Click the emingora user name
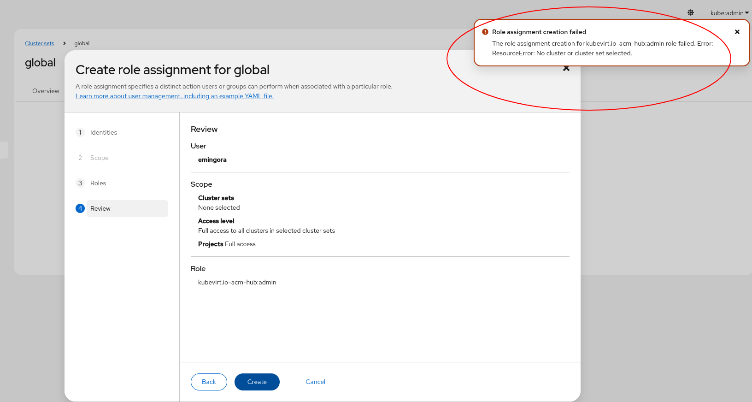 212,160
